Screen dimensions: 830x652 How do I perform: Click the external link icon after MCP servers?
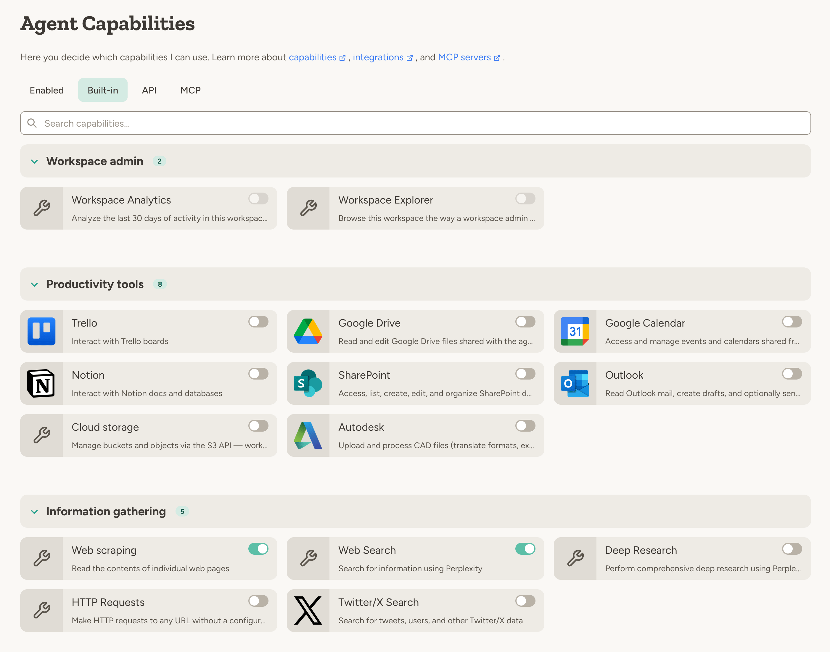497,58
